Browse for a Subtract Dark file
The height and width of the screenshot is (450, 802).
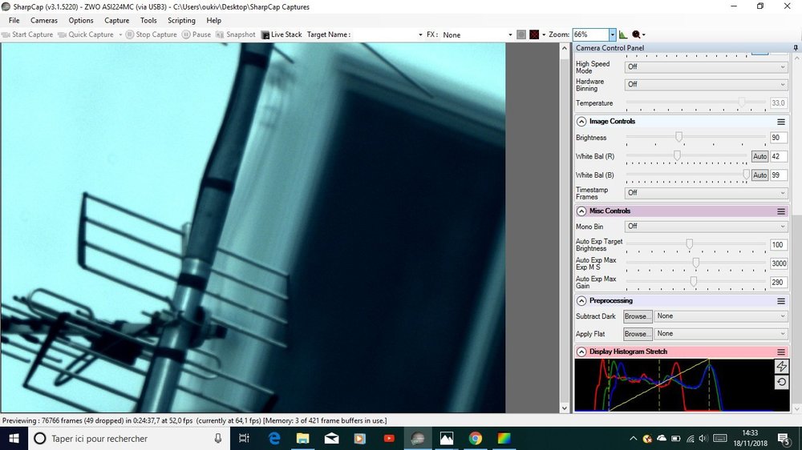pyautogui.click(x=638, y=317)
